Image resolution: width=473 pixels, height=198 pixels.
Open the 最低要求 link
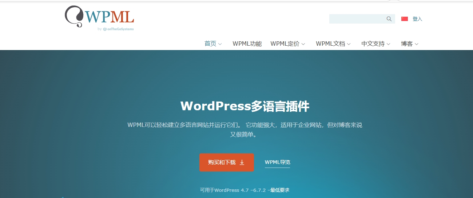(280, 190)
